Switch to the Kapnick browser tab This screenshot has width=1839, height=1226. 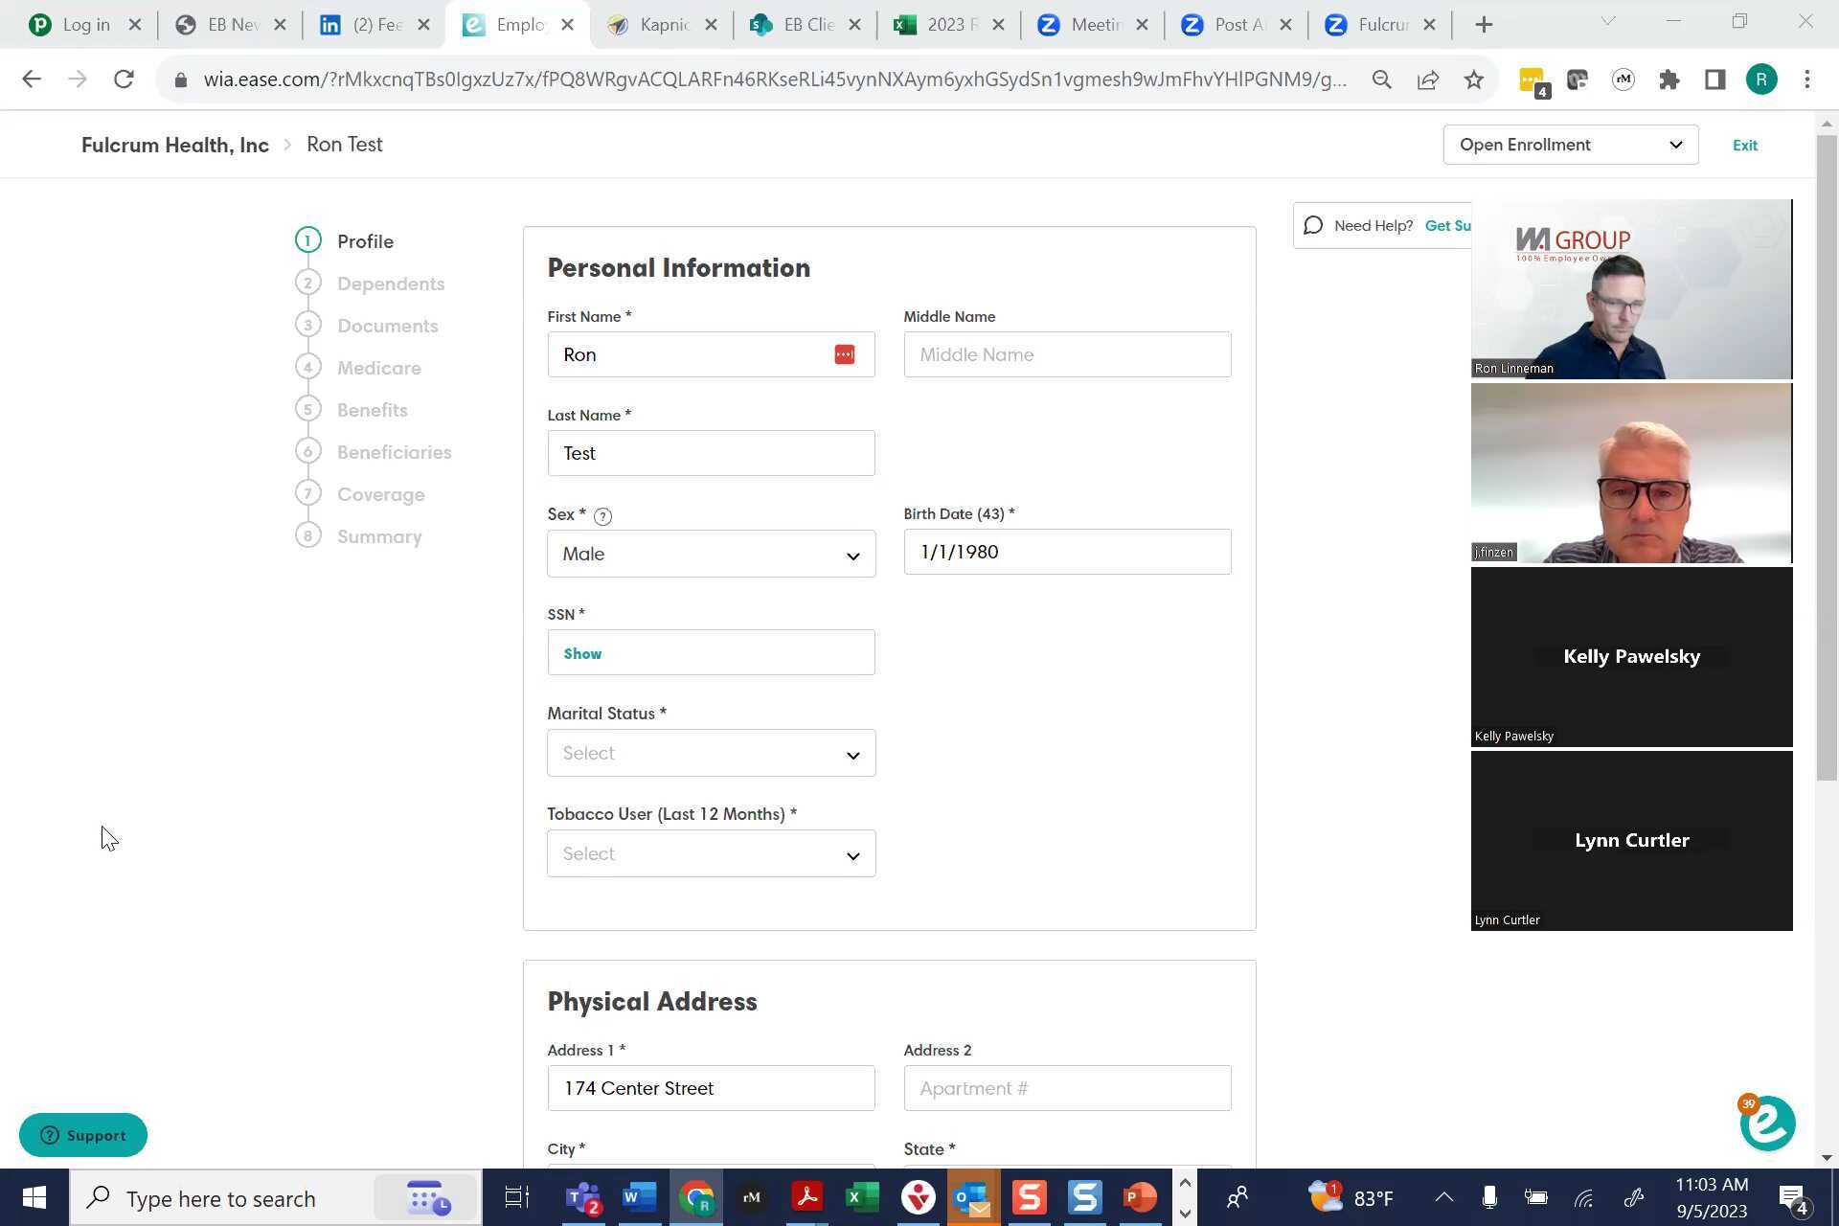point(661,25)
